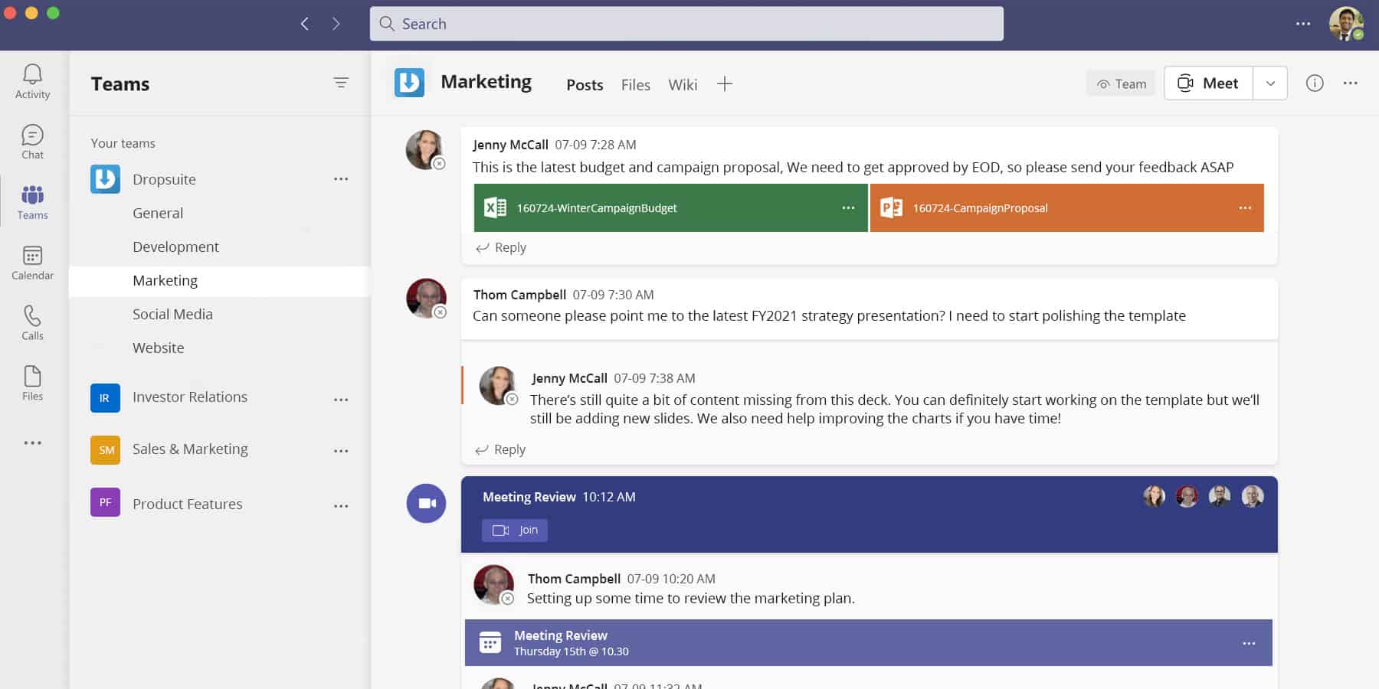The width and height of the screenshot is (1379, 689).
Task: Click Thom Campbell's avatar on 7:30 AM post
Action: tap(426, 298)
